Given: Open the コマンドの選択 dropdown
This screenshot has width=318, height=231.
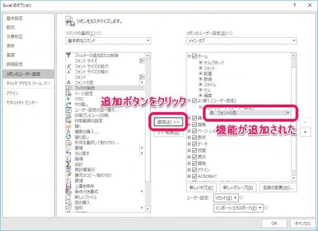Looking at the screenshot, I should coord(108,41).
